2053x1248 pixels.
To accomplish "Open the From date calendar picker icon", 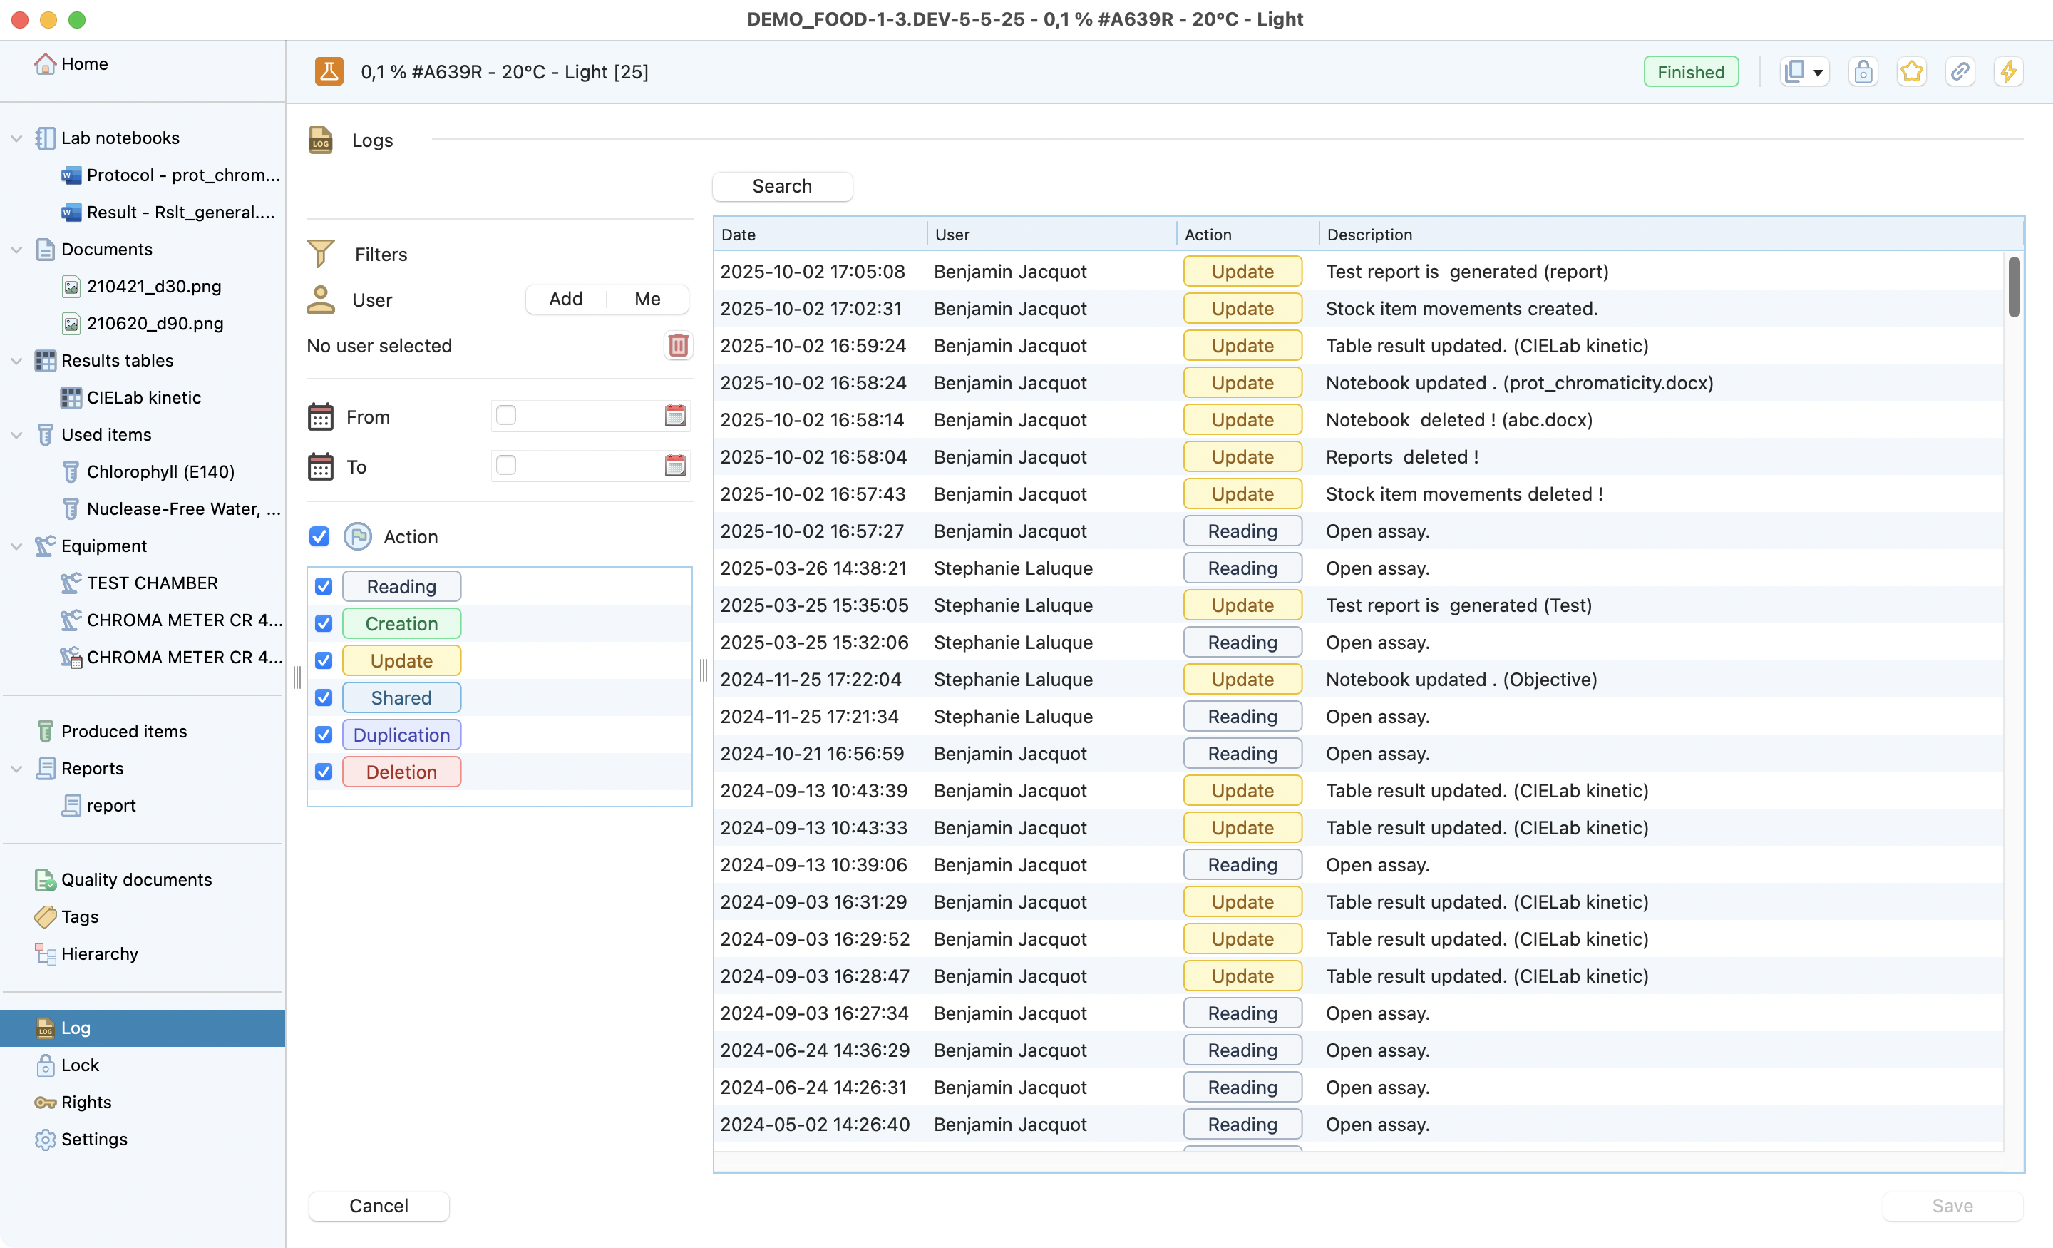I will click(x=675, y=415).
